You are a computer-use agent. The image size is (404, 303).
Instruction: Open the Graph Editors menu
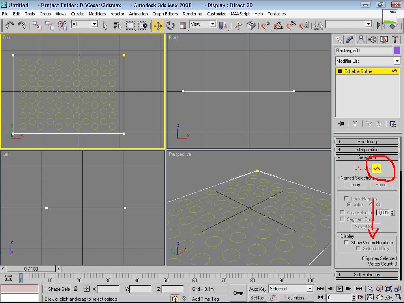point(165,14)
